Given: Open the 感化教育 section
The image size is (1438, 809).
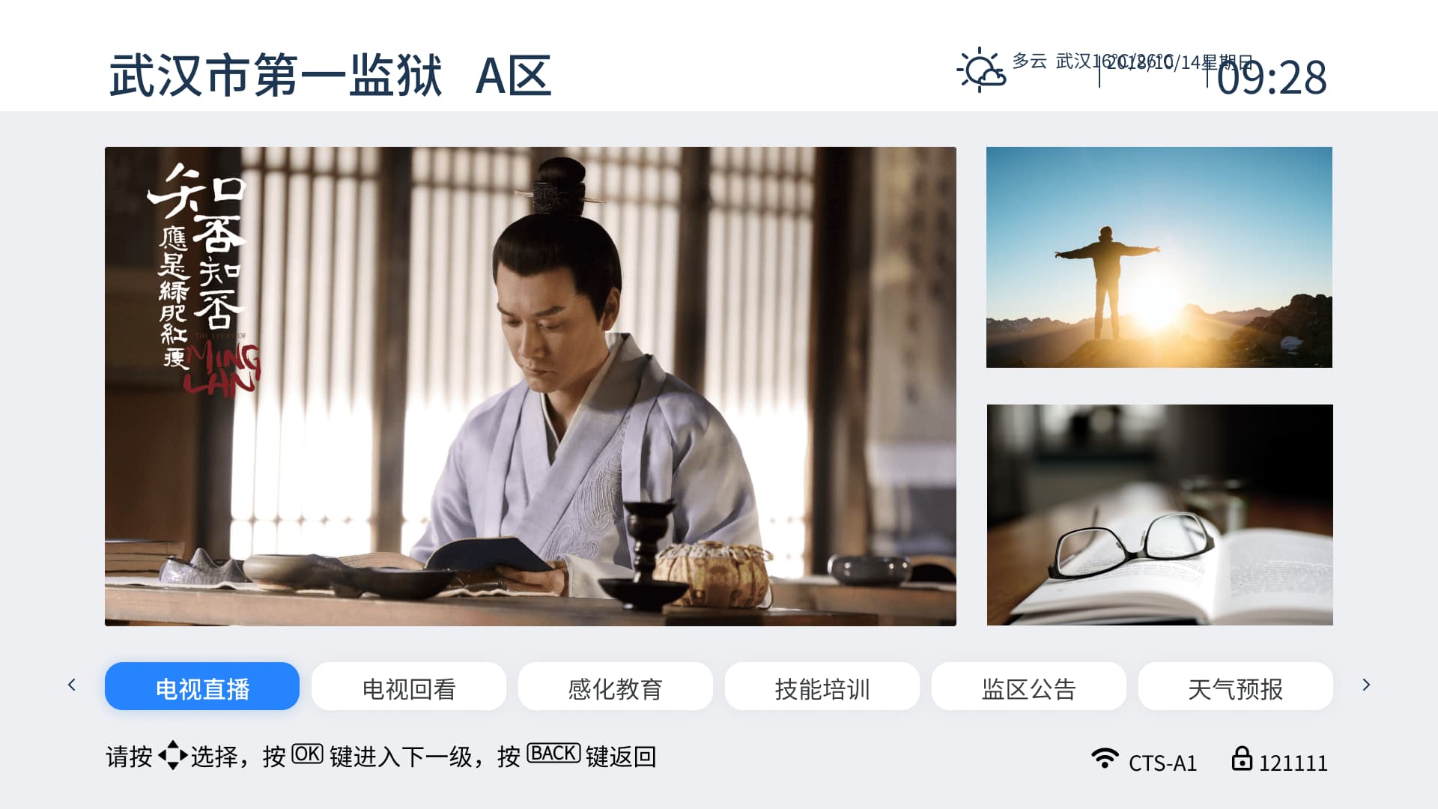Looking at the screenshot, I should [616, 686].
